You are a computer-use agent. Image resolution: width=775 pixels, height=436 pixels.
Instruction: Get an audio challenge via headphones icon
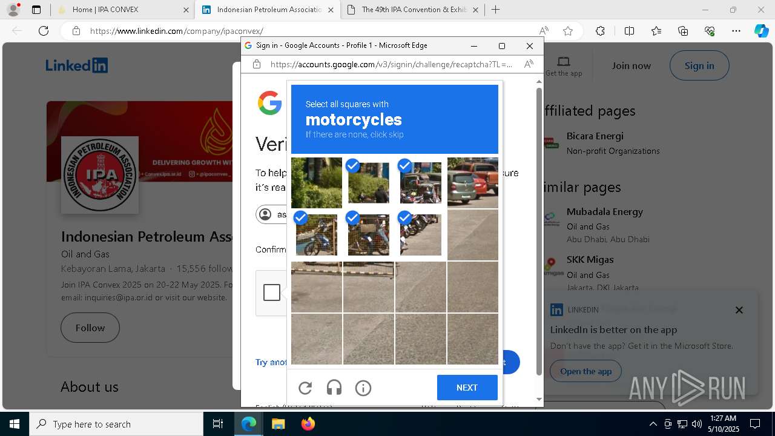pos(334,388)
